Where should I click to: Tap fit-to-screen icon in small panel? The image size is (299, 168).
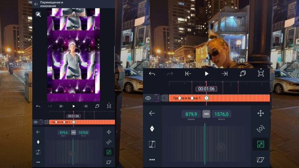point(109,106)
